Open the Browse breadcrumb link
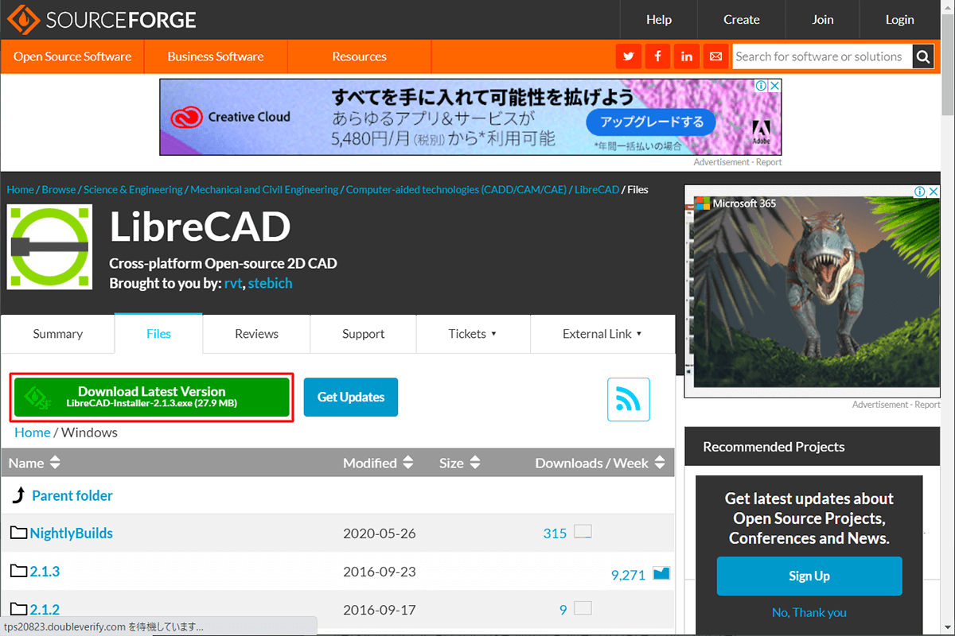This screenshot has height=636, width=955. point(59,189)
